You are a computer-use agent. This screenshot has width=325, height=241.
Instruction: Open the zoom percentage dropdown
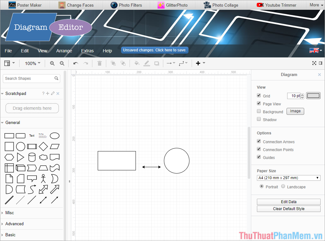(32, 63)
